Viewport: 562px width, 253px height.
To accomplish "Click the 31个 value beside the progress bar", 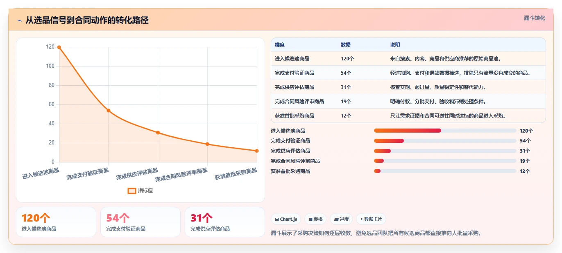I will [525, 151].
